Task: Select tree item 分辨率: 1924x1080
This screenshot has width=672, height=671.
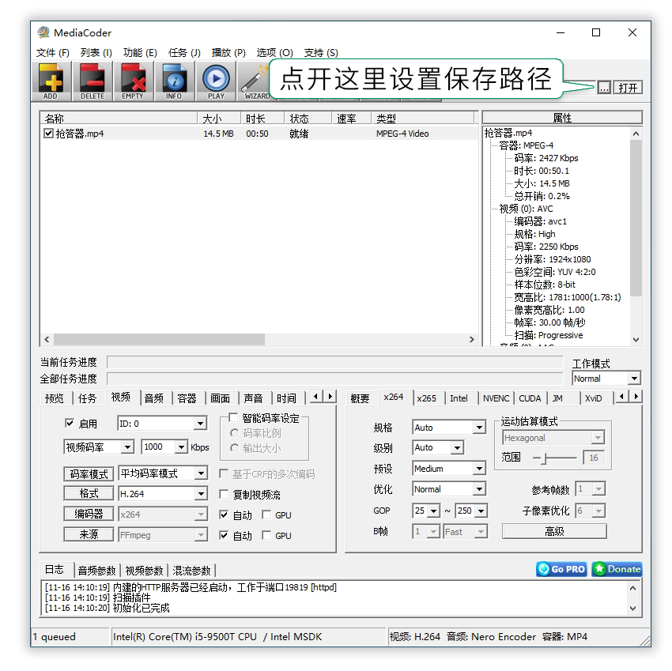Action: (x=552, y=259)
